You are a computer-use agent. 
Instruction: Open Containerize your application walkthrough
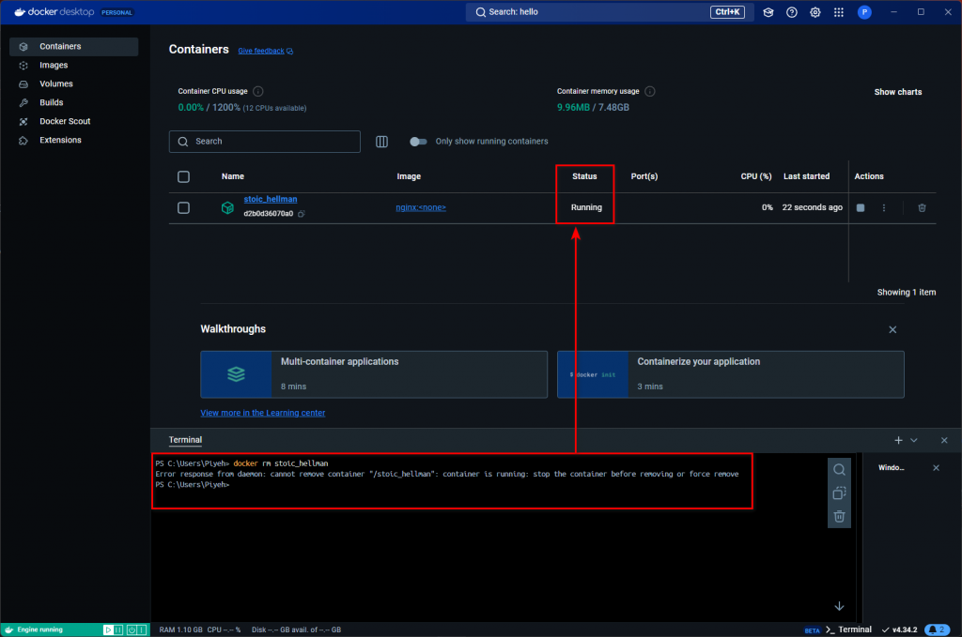730,374
